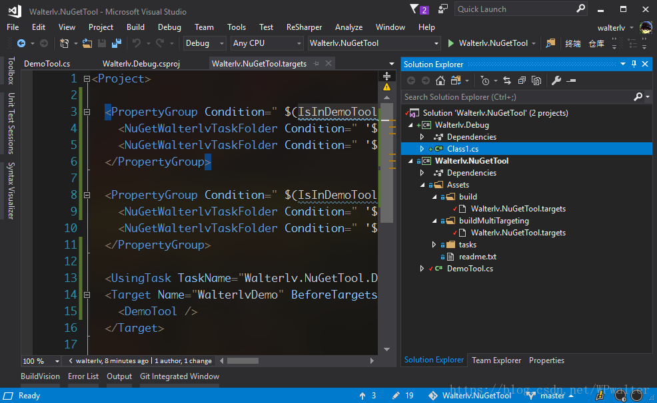The height and width of the screenshot is (403, 657).
Task: Collapse the Walterlv.Debug project node
Action: (x=410, y=125)
